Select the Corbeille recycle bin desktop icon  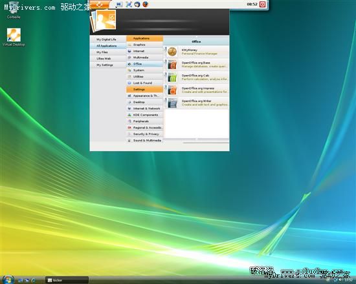pos(13,10)
